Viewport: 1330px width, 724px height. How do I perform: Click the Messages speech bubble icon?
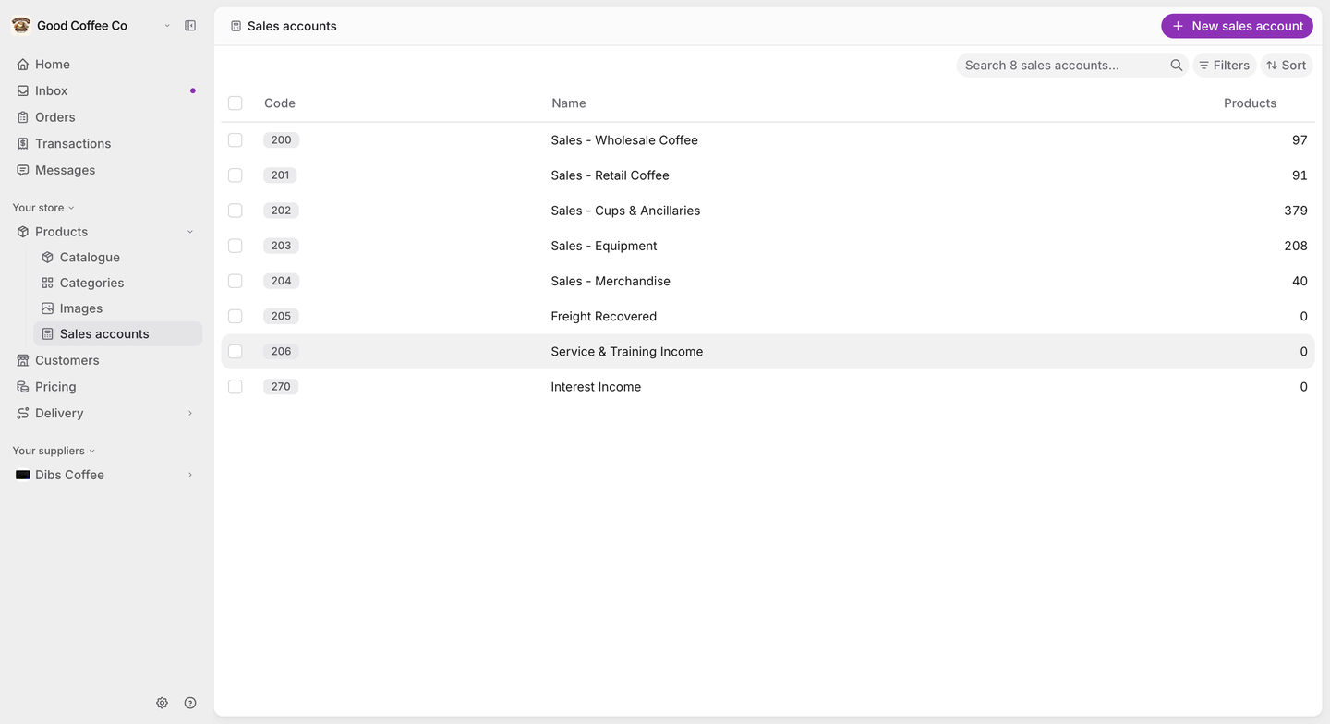point(23,170)
